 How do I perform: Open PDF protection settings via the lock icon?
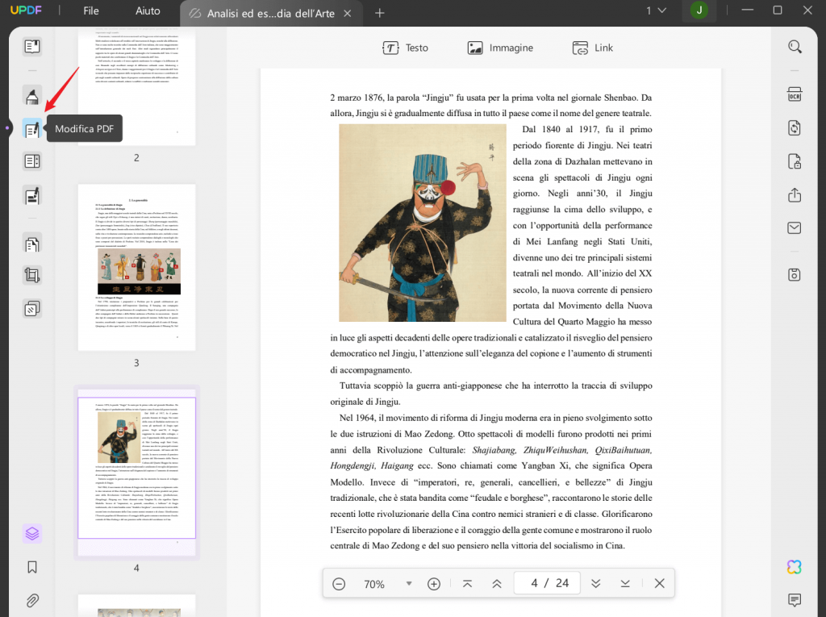tap(794, 161)
